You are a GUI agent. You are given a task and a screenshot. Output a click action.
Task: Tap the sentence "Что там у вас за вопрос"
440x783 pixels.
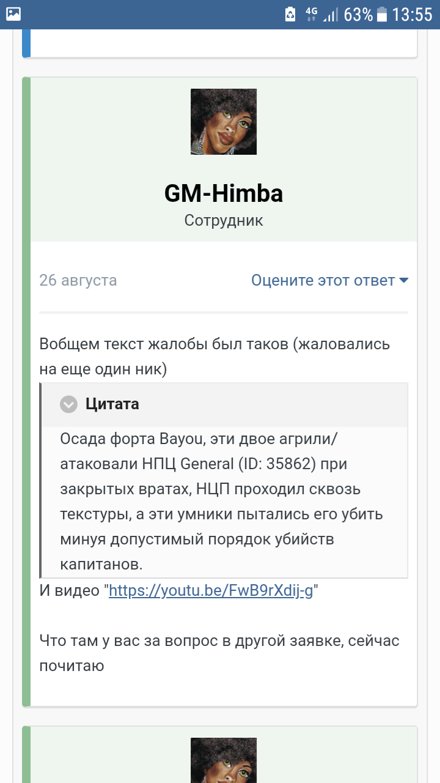(x=219, y=653)
